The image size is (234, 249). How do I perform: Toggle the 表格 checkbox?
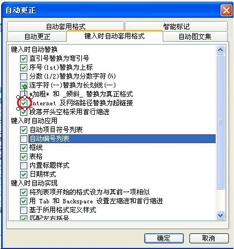[23, 157]
